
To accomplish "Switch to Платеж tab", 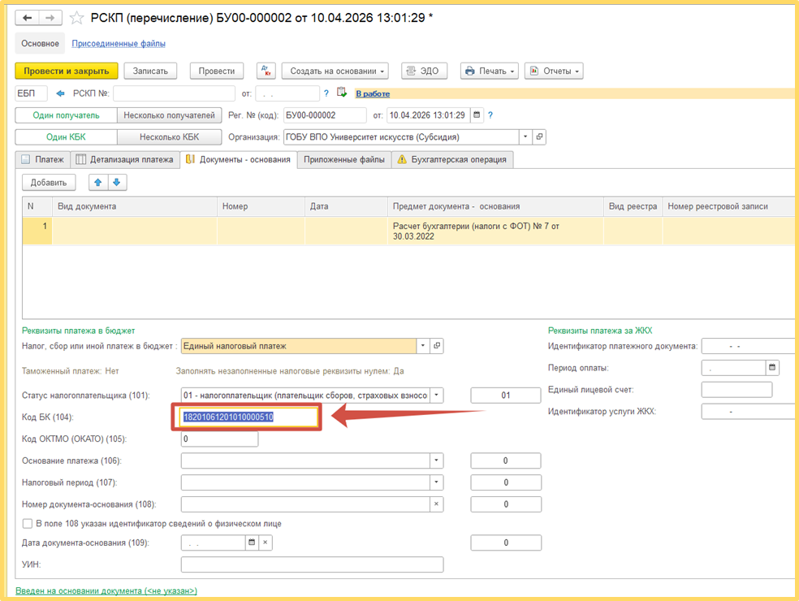I will [x=43, y=159].
